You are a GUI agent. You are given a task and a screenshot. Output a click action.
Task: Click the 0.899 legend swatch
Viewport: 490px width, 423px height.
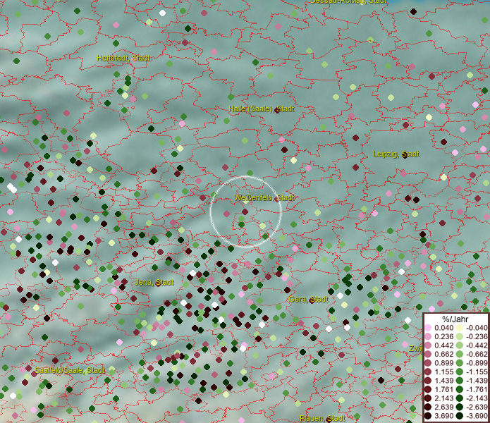428,363
